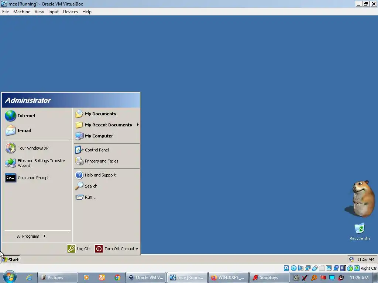Click the network adapters status icon
The width and height of the screenshot is (378, 283).
point(307,268)
